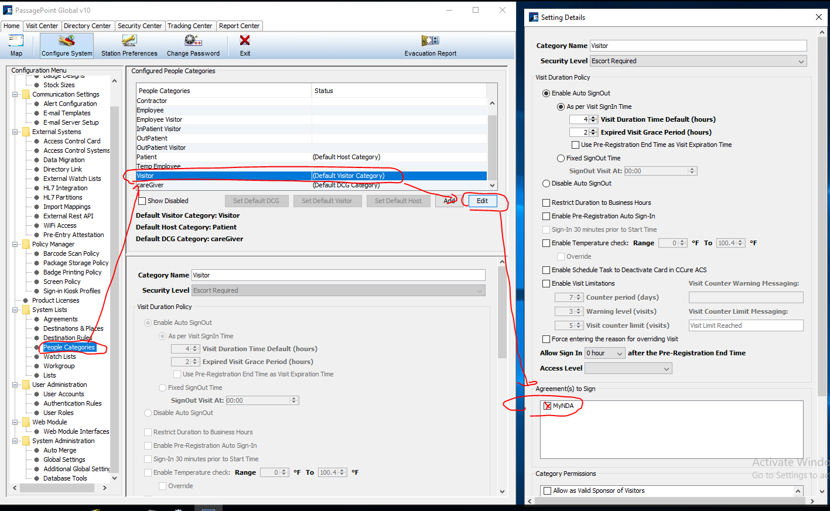Open the Directory Center tab

pos(87,26)
